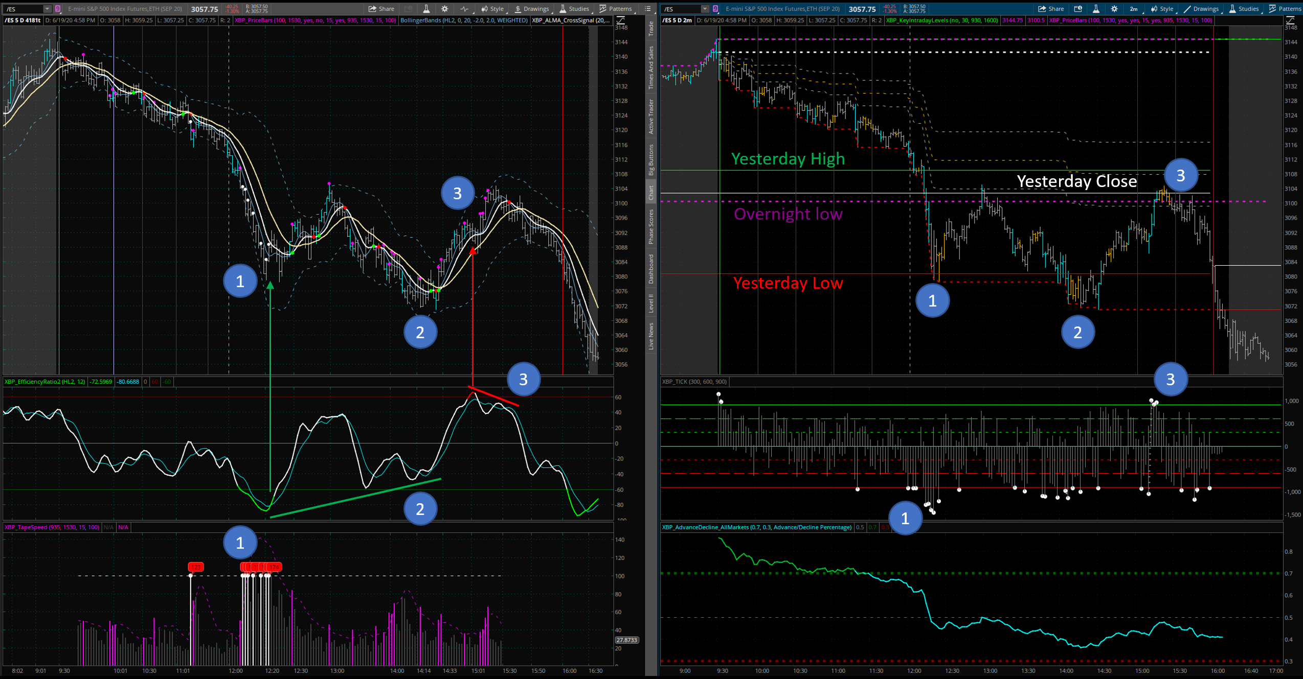Open Live News sidebar tab
Screen dimensions: 1303x679
coord(651,336)
